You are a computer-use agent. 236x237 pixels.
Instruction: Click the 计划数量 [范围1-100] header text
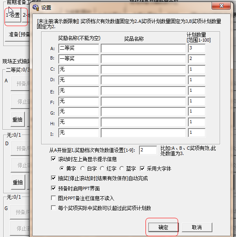[x=199, y=38]
